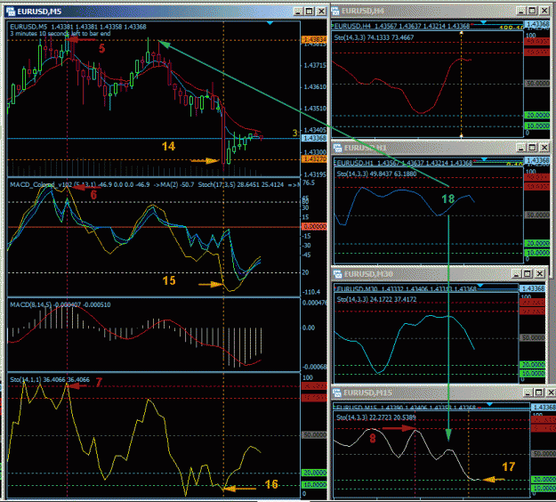Click the Sto(14,3,3) 24.1722 37.4172 label
The height and width of the screenshot is (502, 556).
pyautogui.click(x=376, y=299)
